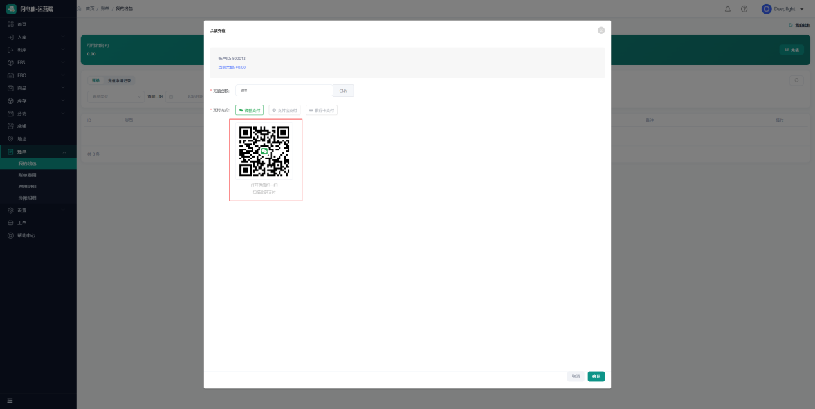The height and width of the screenshot is (409, 815).
Task: Select 我的钱包 submenu item
Action: 38,163
